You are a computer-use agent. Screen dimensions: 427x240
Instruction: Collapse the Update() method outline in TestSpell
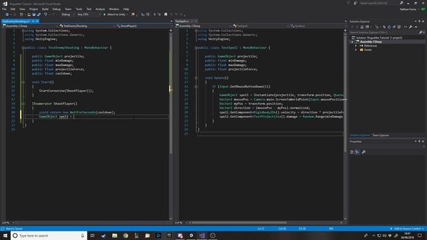pos(196,78)
